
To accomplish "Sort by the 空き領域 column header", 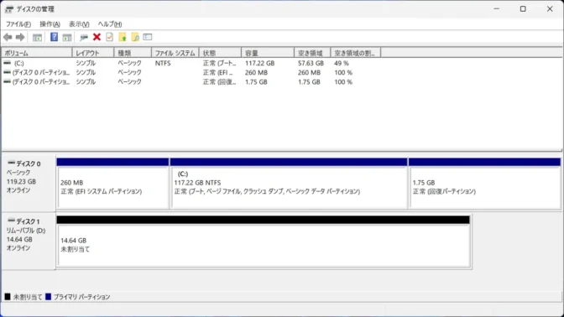I will [x=312, y=53].
